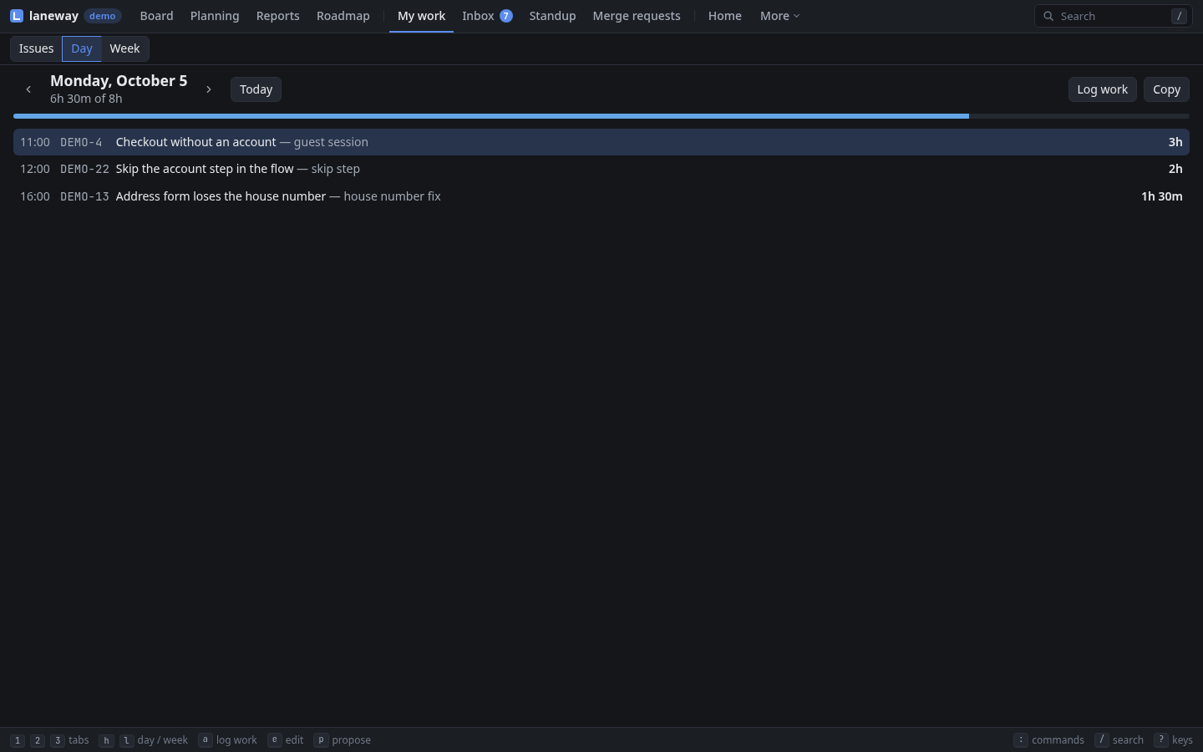Click the search magnifier icon
Screen dimensions: 1203x752
1048,16
